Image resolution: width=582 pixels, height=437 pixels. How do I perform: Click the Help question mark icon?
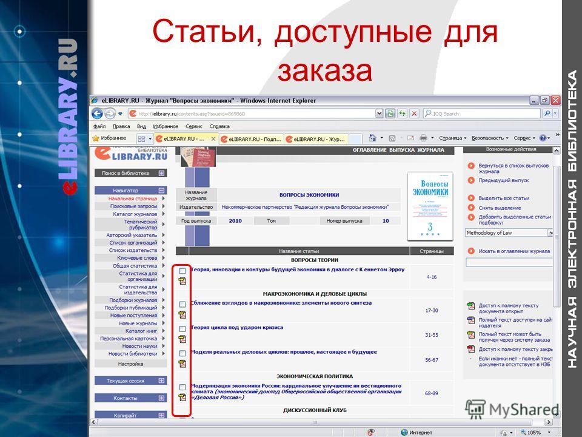[543, 138]
